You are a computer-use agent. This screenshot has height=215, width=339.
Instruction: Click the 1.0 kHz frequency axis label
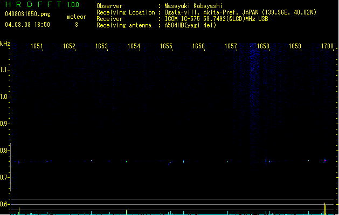tap(4, 97)
